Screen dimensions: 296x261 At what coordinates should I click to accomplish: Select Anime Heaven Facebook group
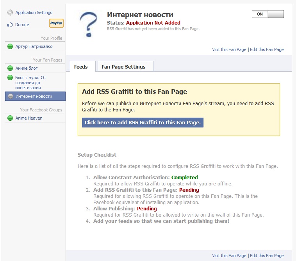coord(29,118)
